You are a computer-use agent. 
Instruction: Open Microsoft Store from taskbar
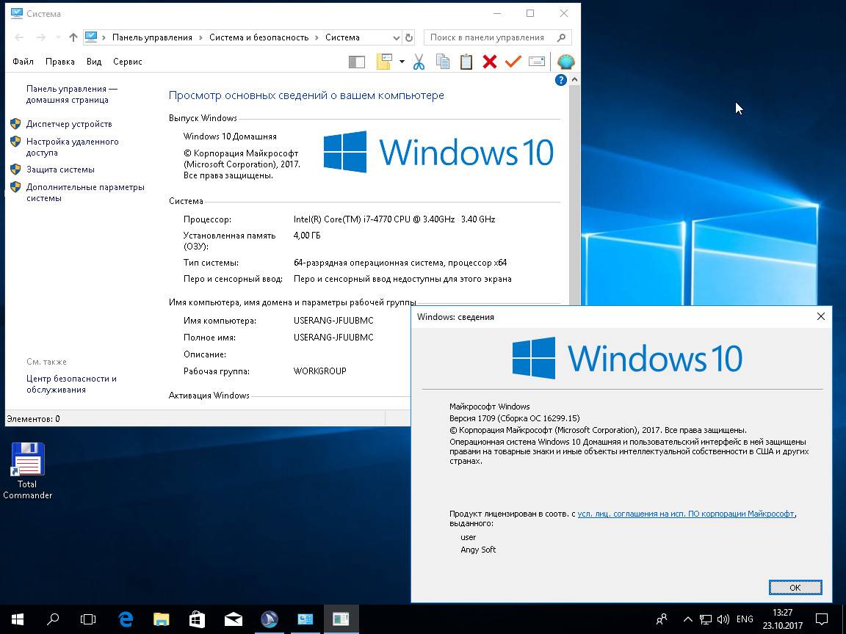pyautogui.click(x=197, y=619)
